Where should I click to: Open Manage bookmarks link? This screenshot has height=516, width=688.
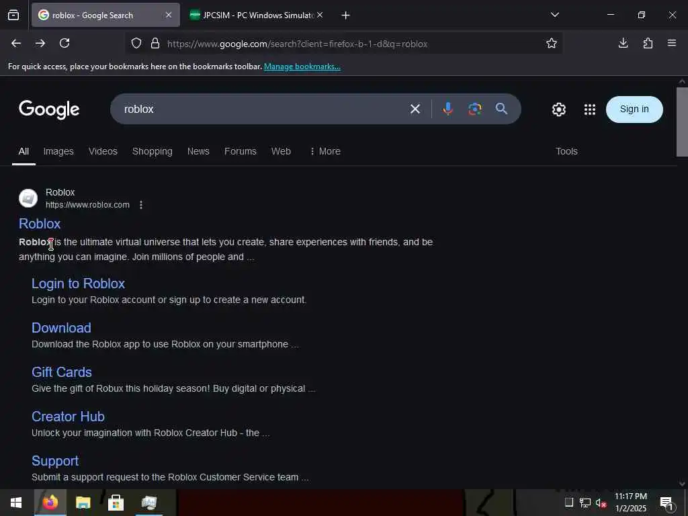tap(302, 67)
